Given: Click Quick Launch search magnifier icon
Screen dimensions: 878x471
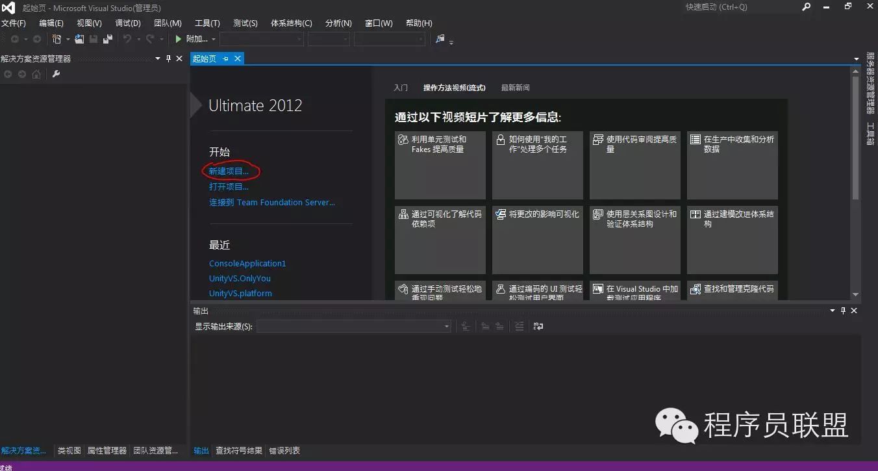Looking at the screenshot, I should [807, 6].
